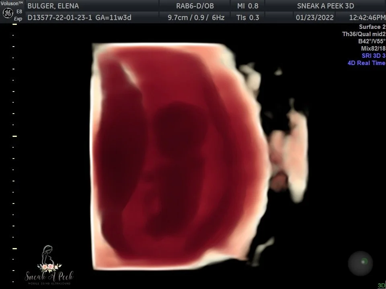Image resolution: width=386 pixels, height=289 pixels.
Task: Click the exam date 01/23/2022
Action: (x=314, y=18)
